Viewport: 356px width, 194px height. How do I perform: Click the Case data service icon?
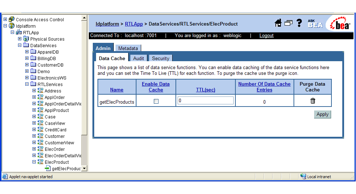40,117
